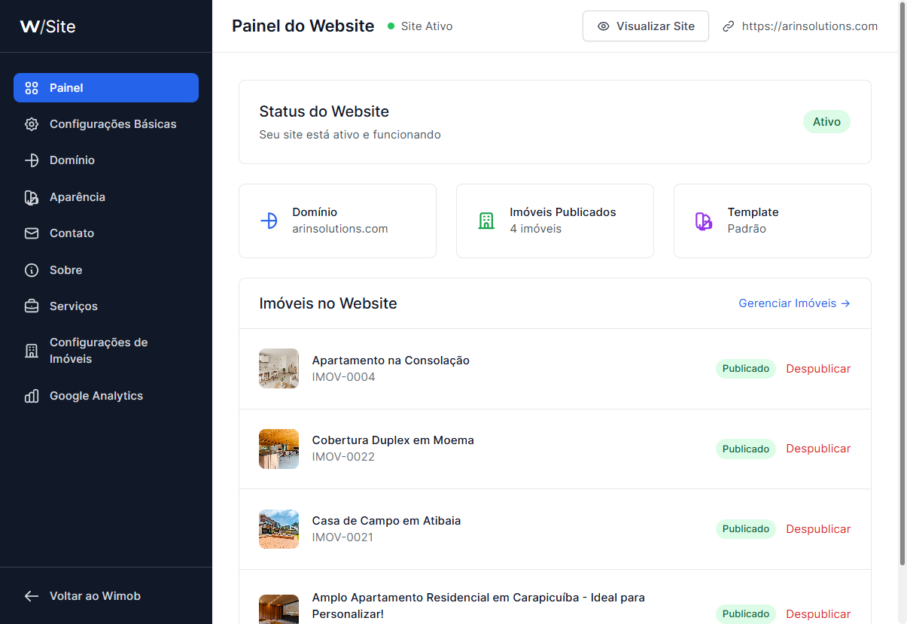
Task: Click 'Seu site está ativo e funcionando'
Action: pyautogui.click(x=350, y=135)
